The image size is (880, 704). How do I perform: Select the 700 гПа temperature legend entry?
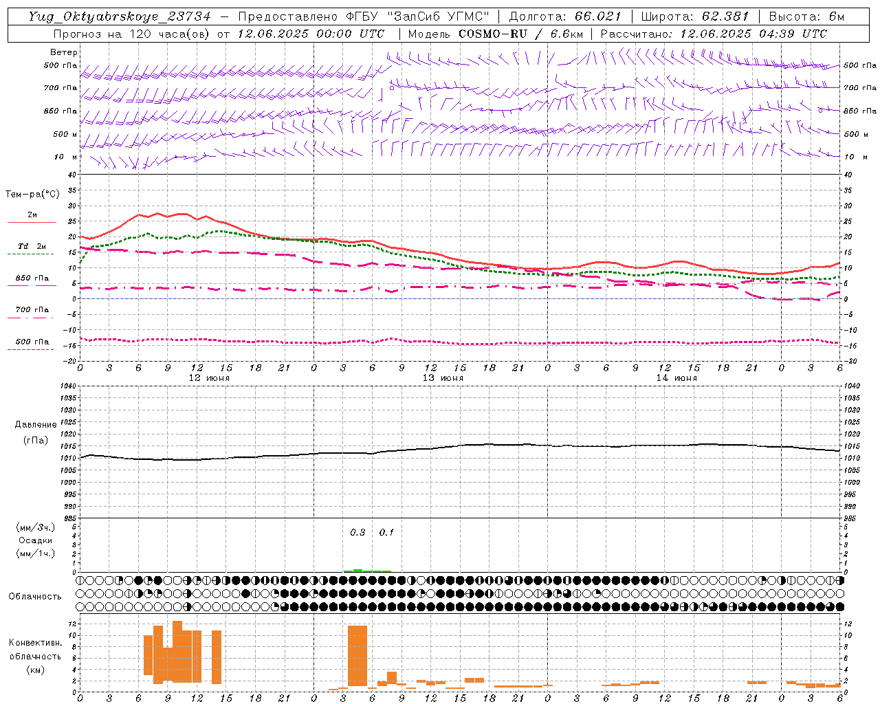click(x=32, y=310)
